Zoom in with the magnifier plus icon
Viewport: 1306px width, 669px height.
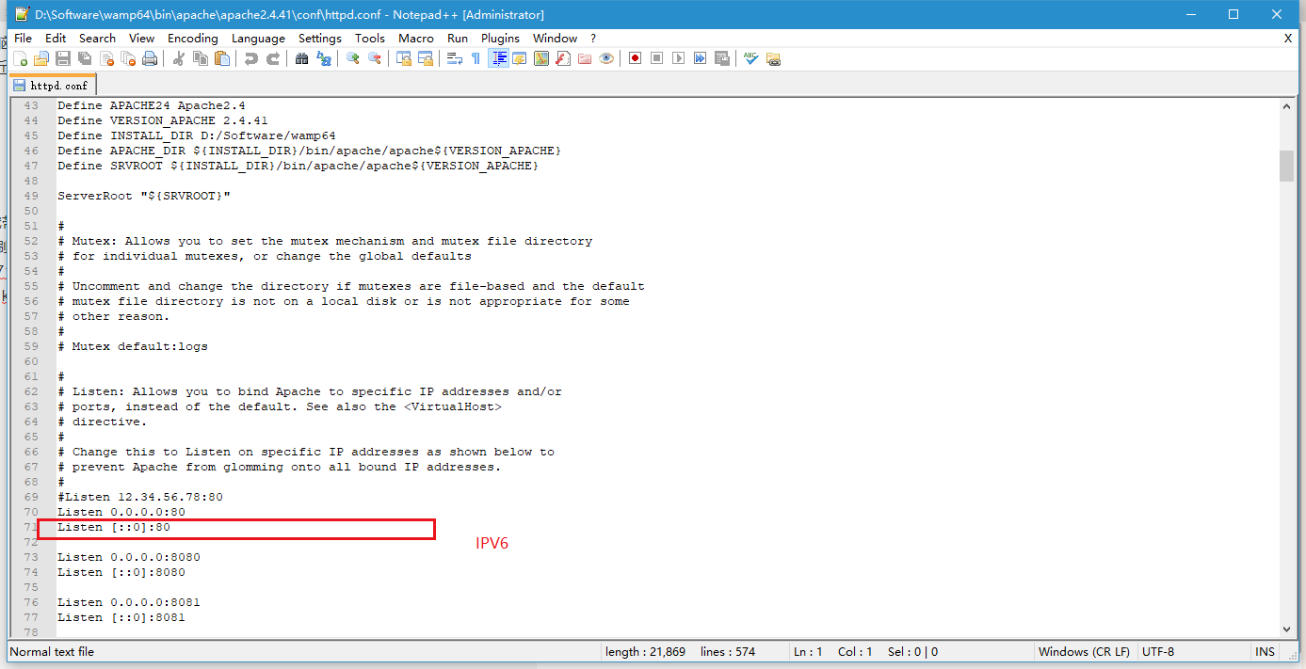point(352,58)
